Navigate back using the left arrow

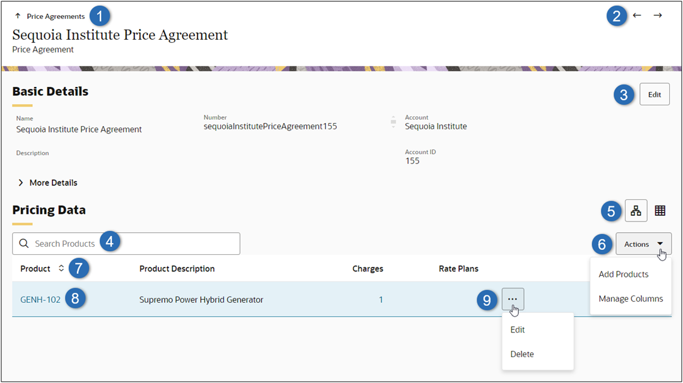click(637, 16)
